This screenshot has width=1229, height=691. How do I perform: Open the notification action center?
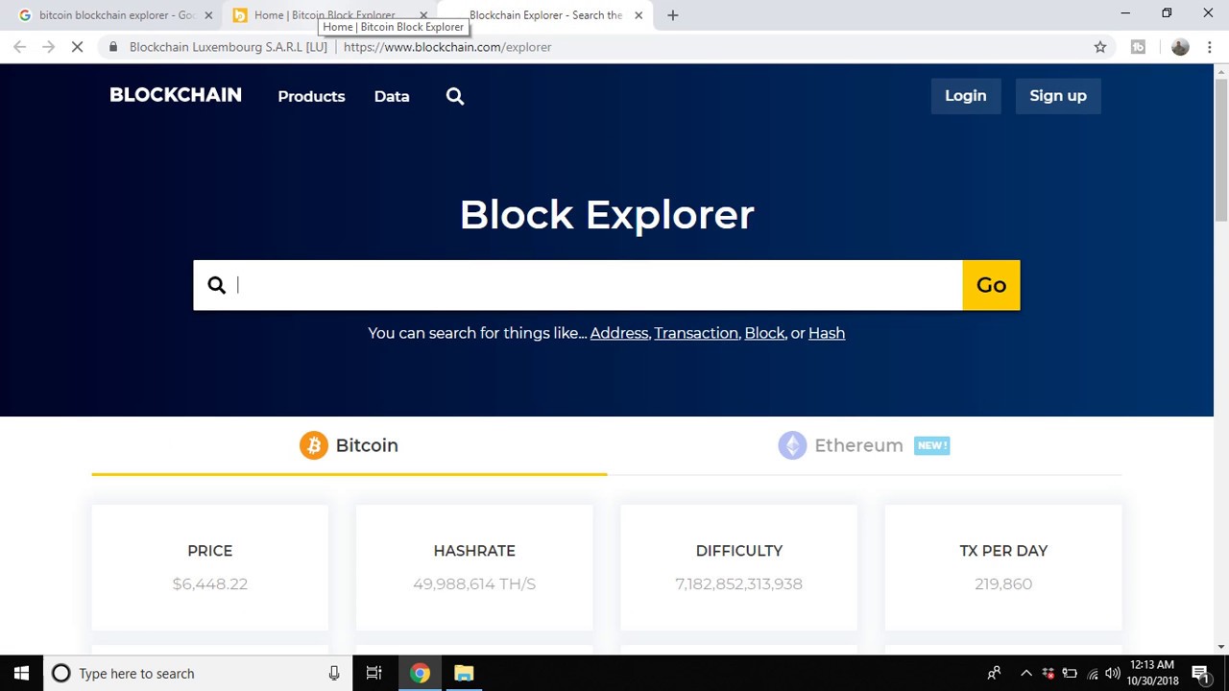[1200, 674]
